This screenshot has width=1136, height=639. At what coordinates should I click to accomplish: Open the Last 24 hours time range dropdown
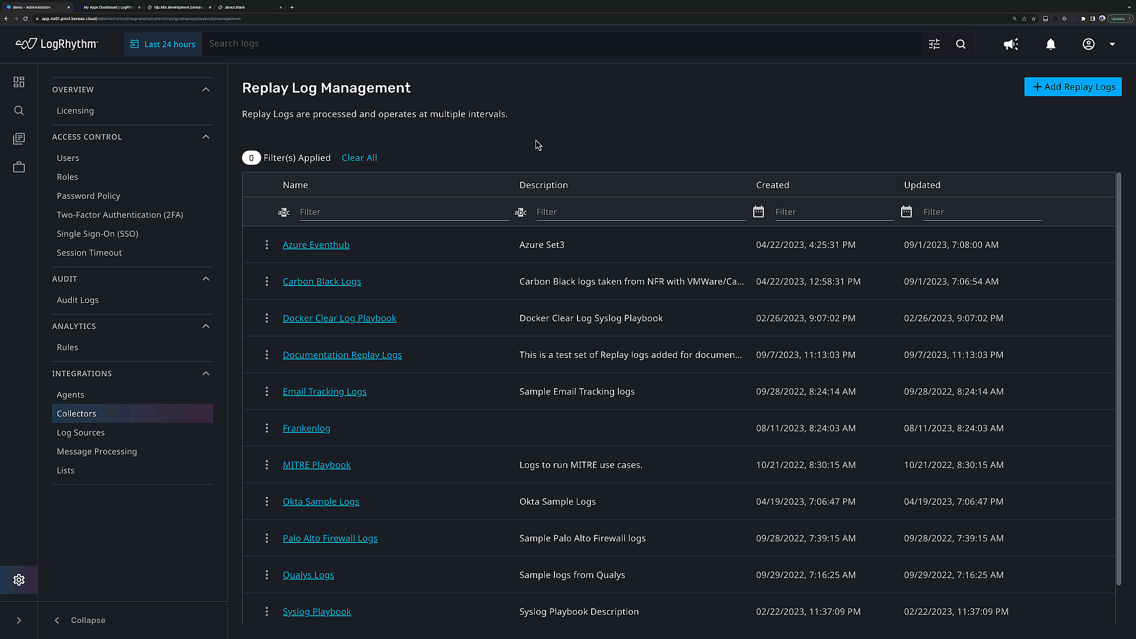tap(163, 44)
